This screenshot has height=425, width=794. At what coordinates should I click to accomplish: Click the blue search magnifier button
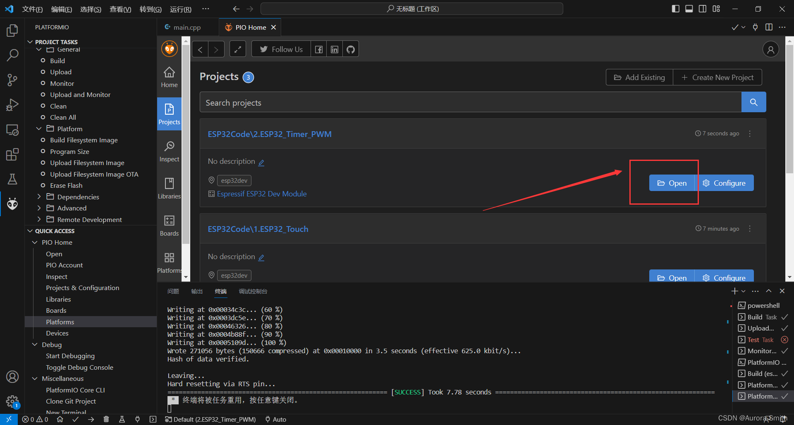tap(753, 102)
